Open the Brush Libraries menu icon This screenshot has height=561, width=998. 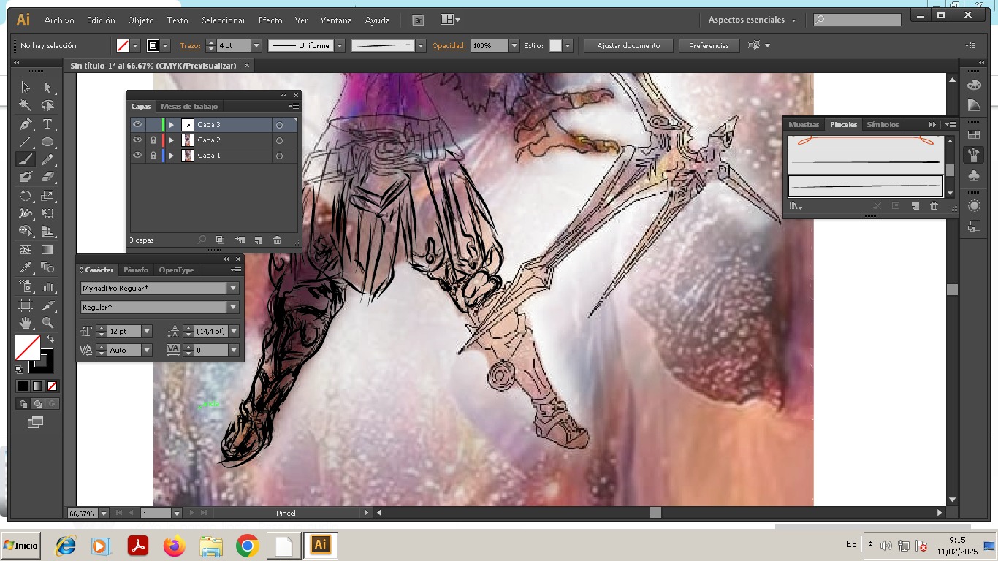tap(796, 207)
